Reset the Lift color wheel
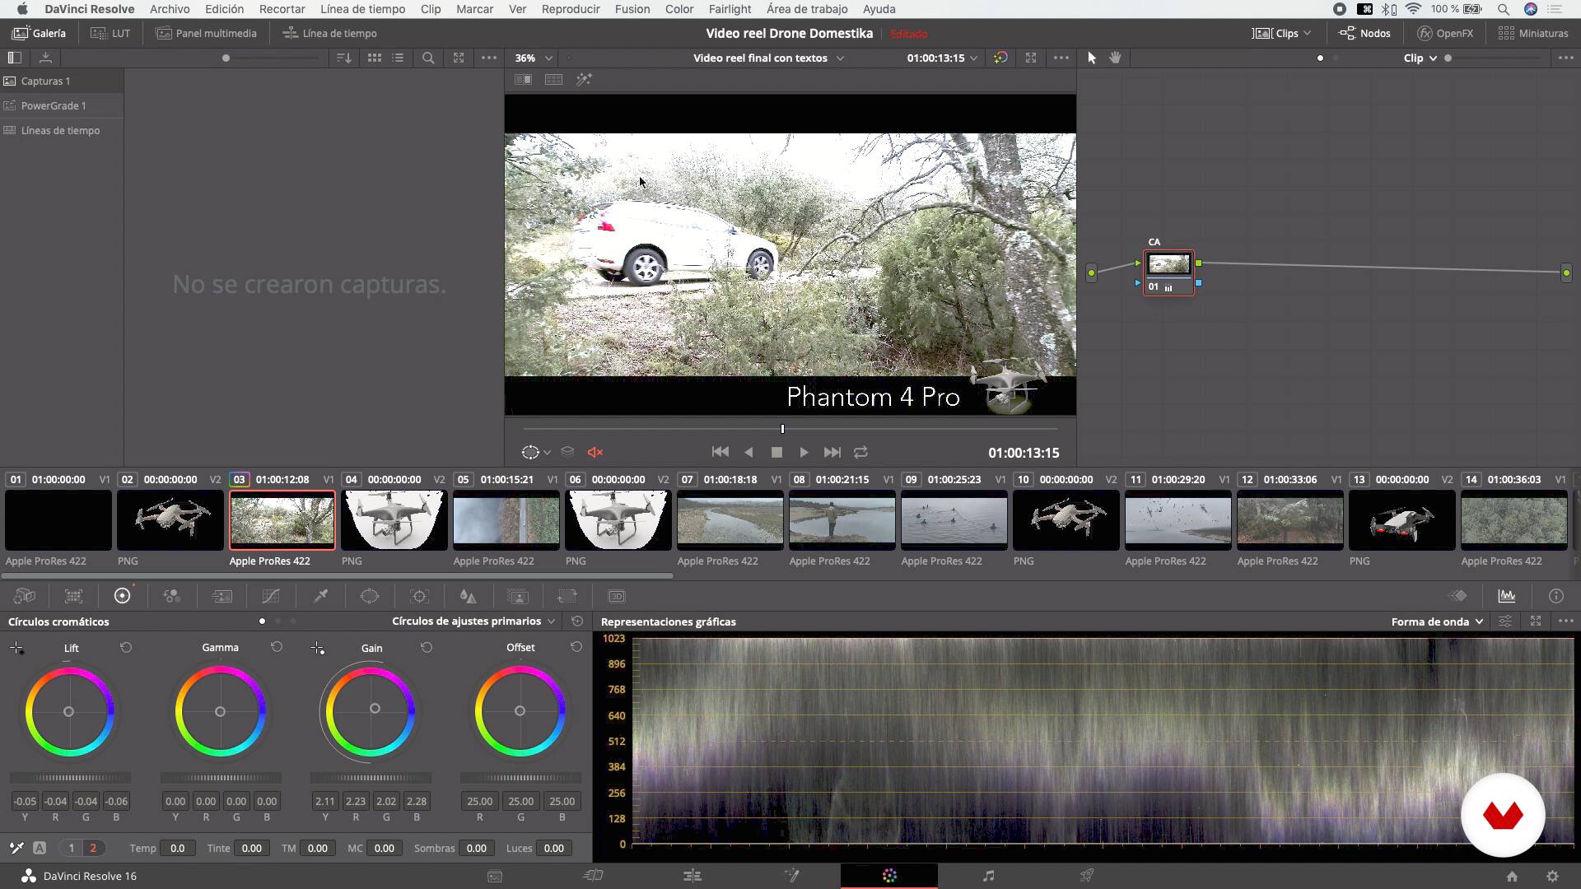Viewport: 1581px width, 889px height. point(126,648)
